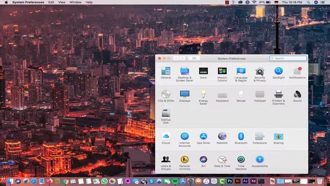This screenshot has height=186, width=330.
Task: Open Energy Saver pane
Action: (x=203, y=98)
